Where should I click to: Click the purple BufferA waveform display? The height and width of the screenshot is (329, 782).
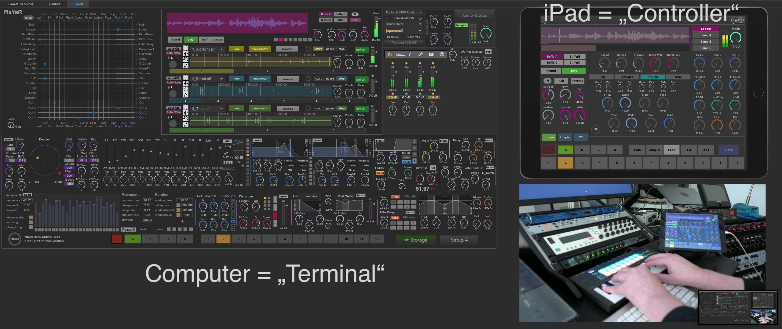[x=237, y=23]
